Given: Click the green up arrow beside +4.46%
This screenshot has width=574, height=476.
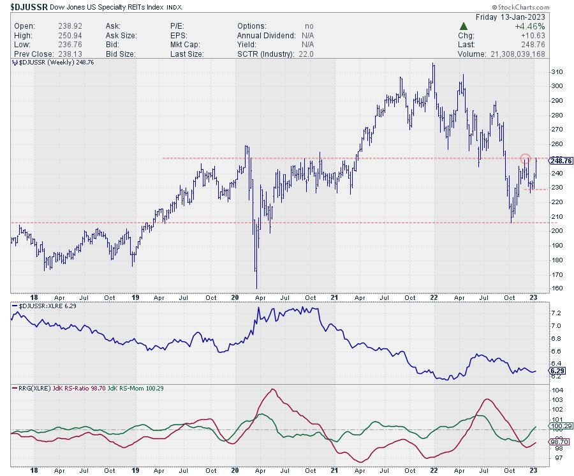Looking at the screenshot, I should coord(465,27).
